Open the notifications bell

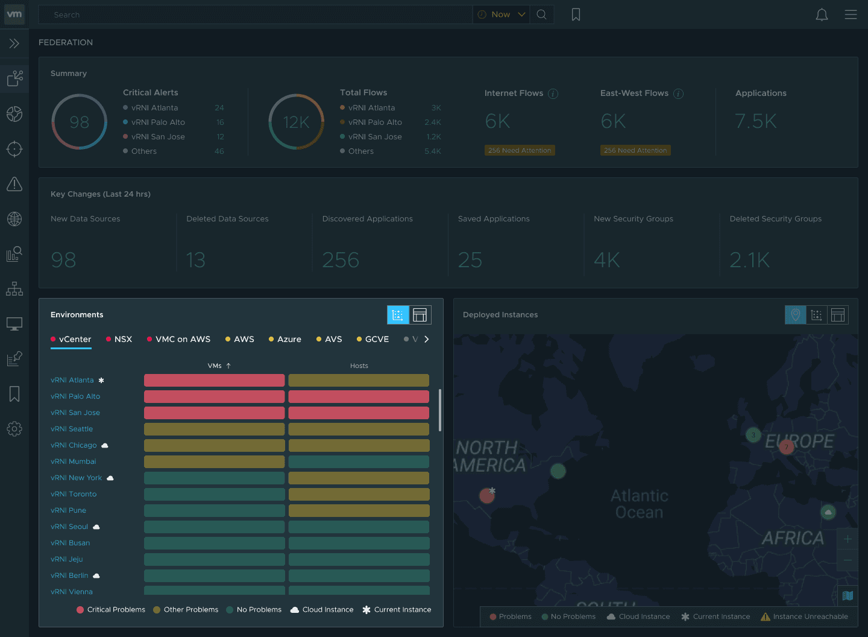pyautogui.click(x=822, y=14)
